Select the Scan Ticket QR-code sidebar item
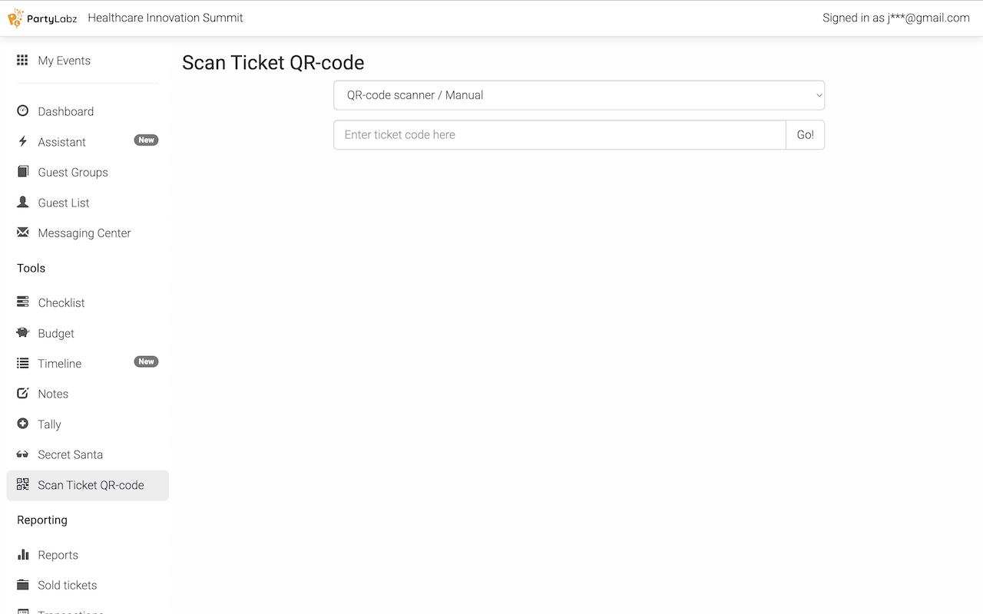The height and width of the screenshot is (614, 983). [x=91, y=485]
